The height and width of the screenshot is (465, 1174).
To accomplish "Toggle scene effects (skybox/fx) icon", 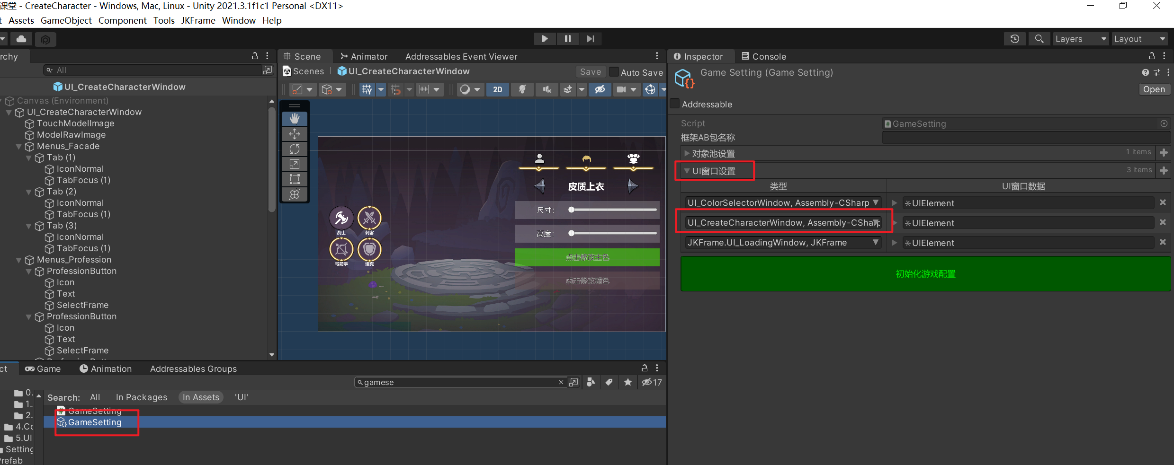I will [x=568, y=89].
